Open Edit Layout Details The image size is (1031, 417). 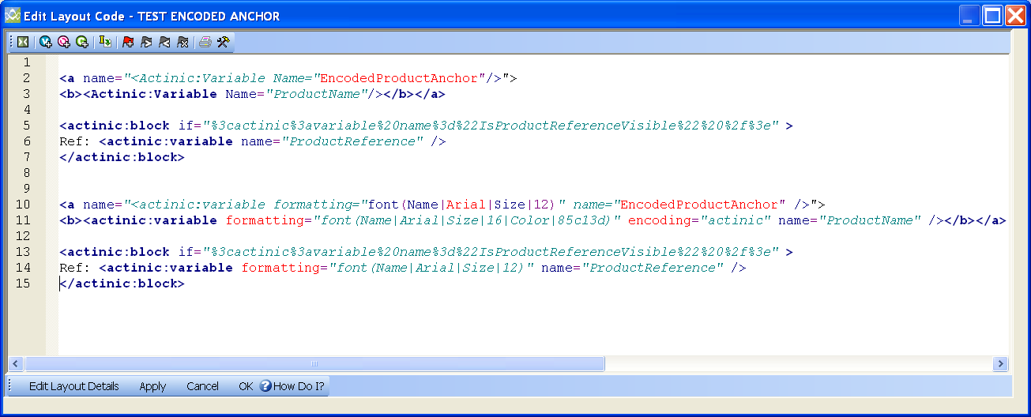point(73,386)
